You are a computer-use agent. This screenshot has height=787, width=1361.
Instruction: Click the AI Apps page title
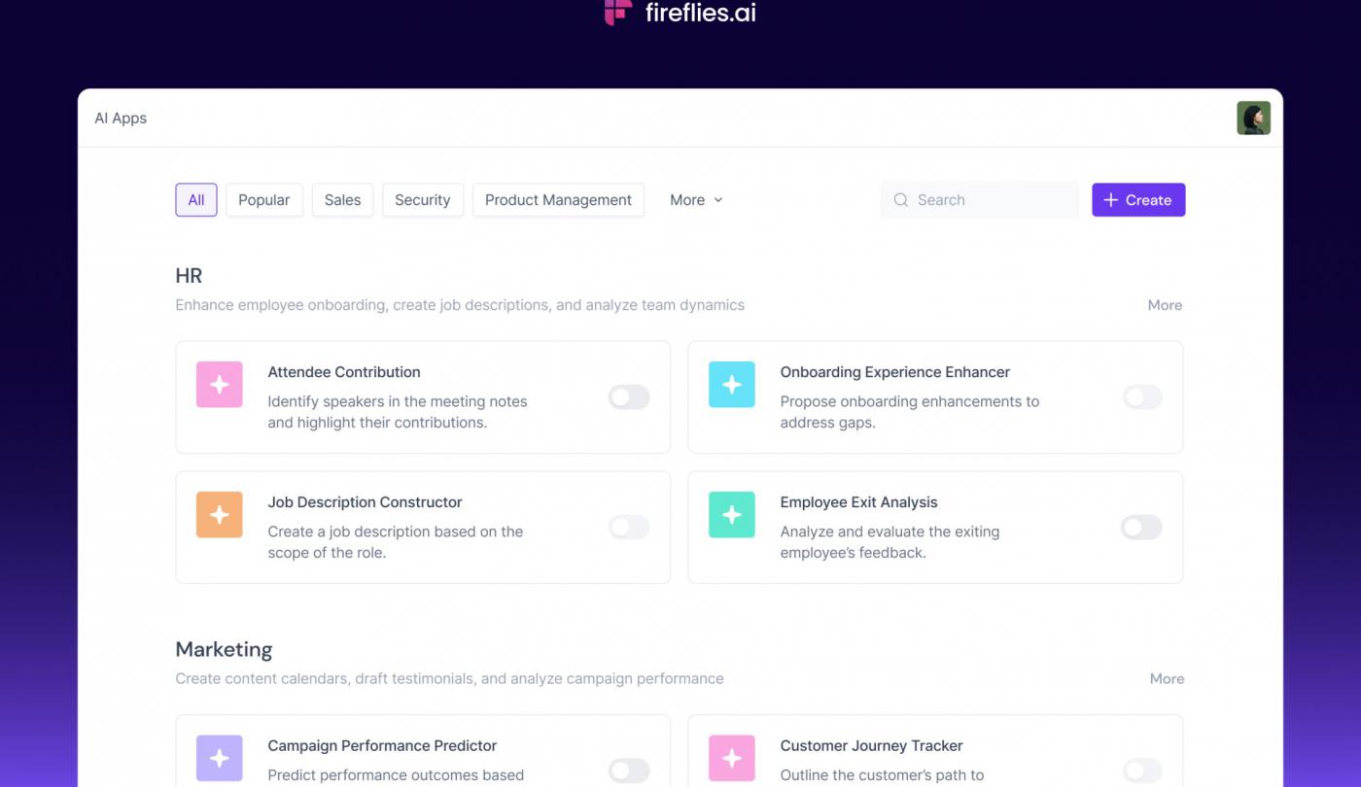[x=121, y=119]
